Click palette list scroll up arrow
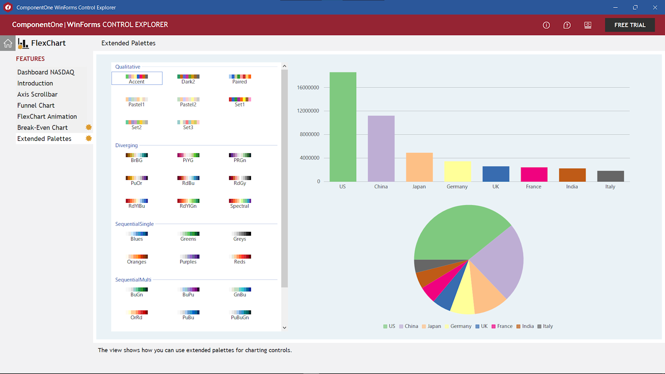Screen dimensions: 665x374 284,66
